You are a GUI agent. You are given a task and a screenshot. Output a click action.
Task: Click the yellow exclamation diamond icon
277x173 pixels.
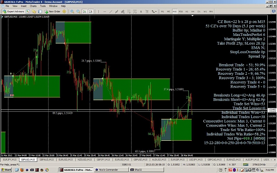64,12
